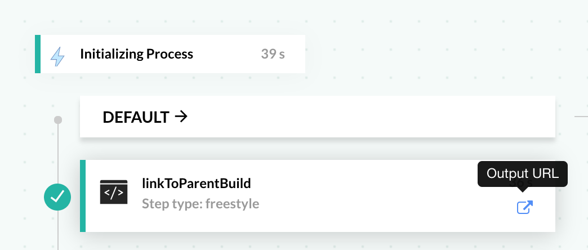The height and width of the screenshot is (250, 588).
Task: Open the linkToParentBuild step name
Action: tap(197, 183)
